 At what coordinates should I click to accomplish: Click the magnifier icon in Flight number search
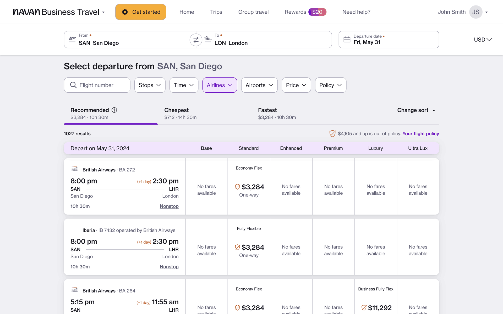coord(73,85)
